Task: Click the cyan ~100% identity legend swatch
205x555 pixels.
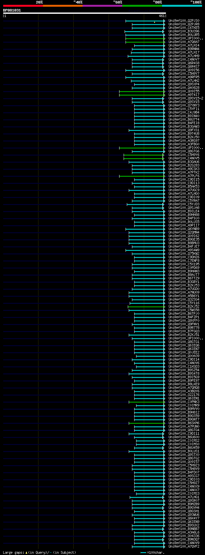Action: point(182,6)
